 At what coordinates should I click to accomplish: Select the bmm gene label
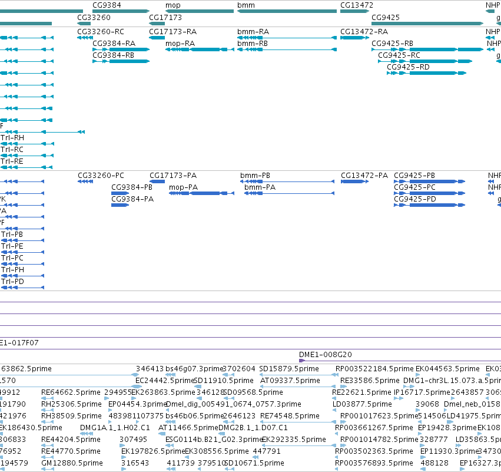pyautogui.click(x=246, y=5)
